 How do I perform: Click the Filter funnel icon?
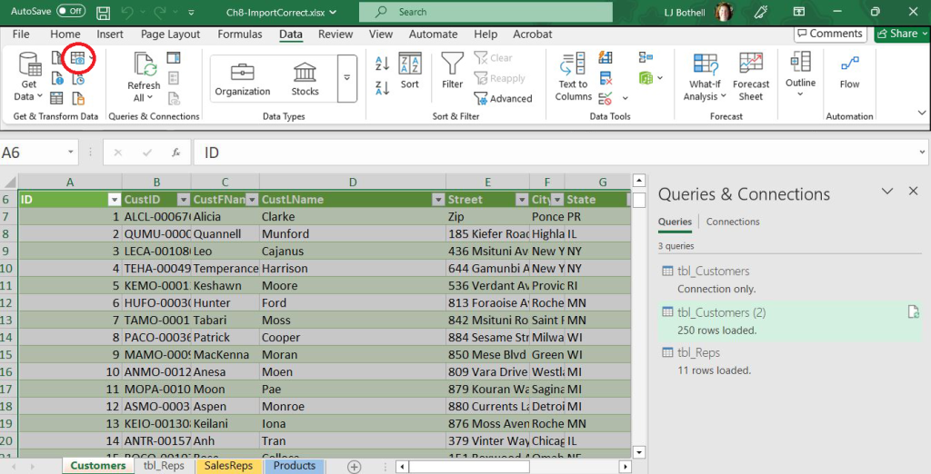tap(452, 71)
